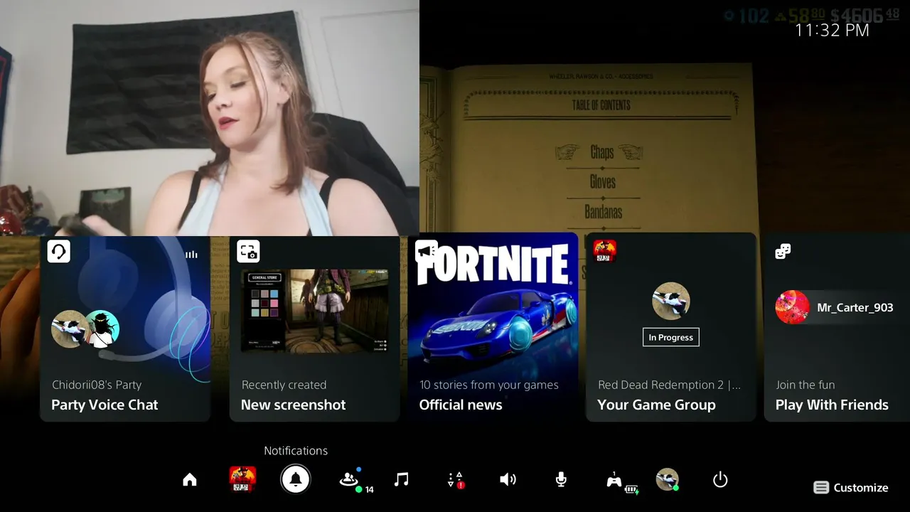
Task: Click the megaphone icon on news card
Action: 427,251
